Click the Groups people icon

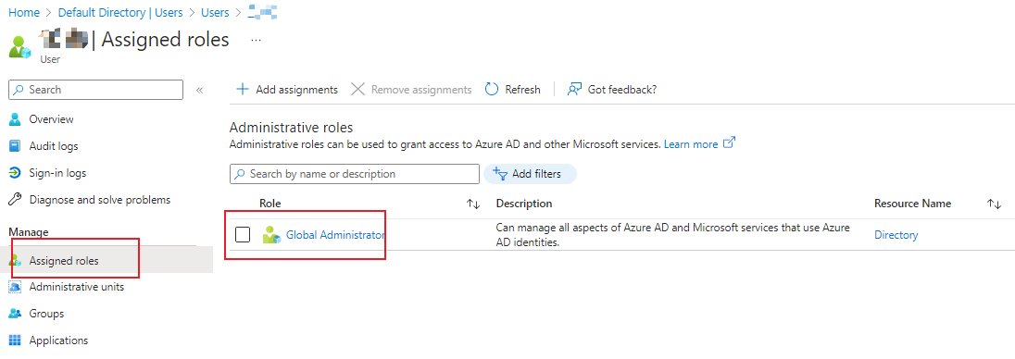click(x=15, y=314)
